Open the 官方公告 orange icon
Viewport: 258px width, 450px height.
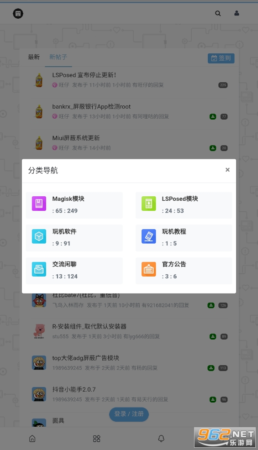149,269
